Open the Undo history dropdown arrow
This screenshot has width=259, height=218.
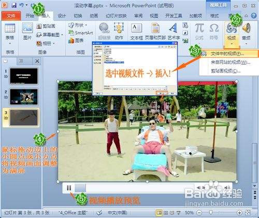click(x=26, y=5)
